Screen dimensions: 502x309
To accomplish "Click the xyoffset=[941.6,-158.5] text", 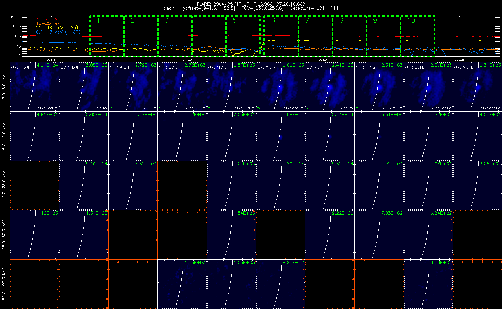I will tap(208, 8).
